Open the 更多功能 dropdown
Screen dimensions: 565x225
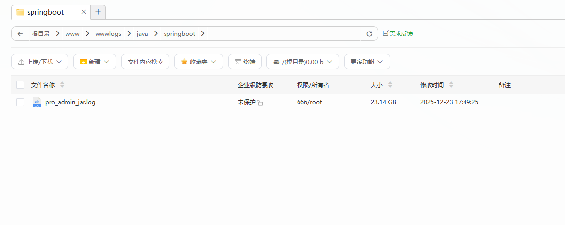tap(367, 62)
